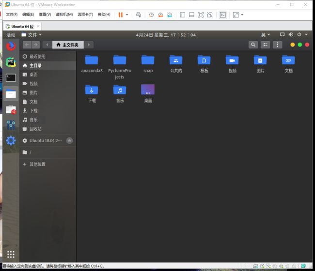Open the 英 input method dropdown
This screenshot has height=271, width=315.
[x=266, y=35]
